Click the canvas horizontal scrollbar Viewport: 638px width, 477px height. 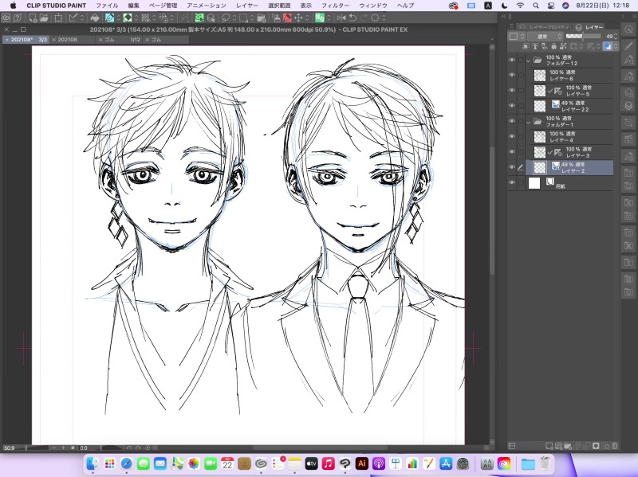tap(320, 448)
